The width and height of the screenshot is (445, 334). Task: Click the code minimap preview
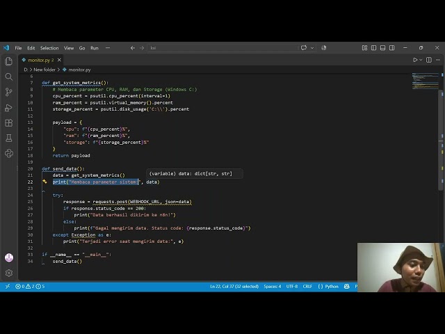[425, 81]
